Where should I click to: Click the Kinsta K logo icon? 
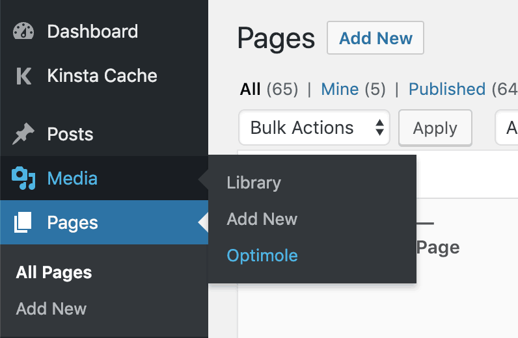click(x=24, y=76)
